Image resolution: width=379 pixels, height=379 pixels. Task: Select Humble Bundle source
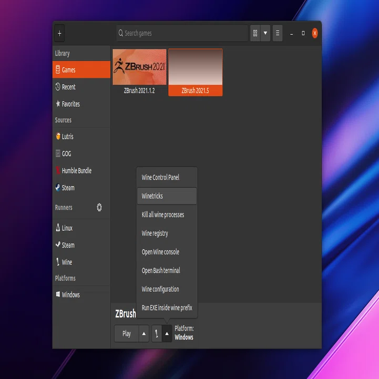point(81,171)
